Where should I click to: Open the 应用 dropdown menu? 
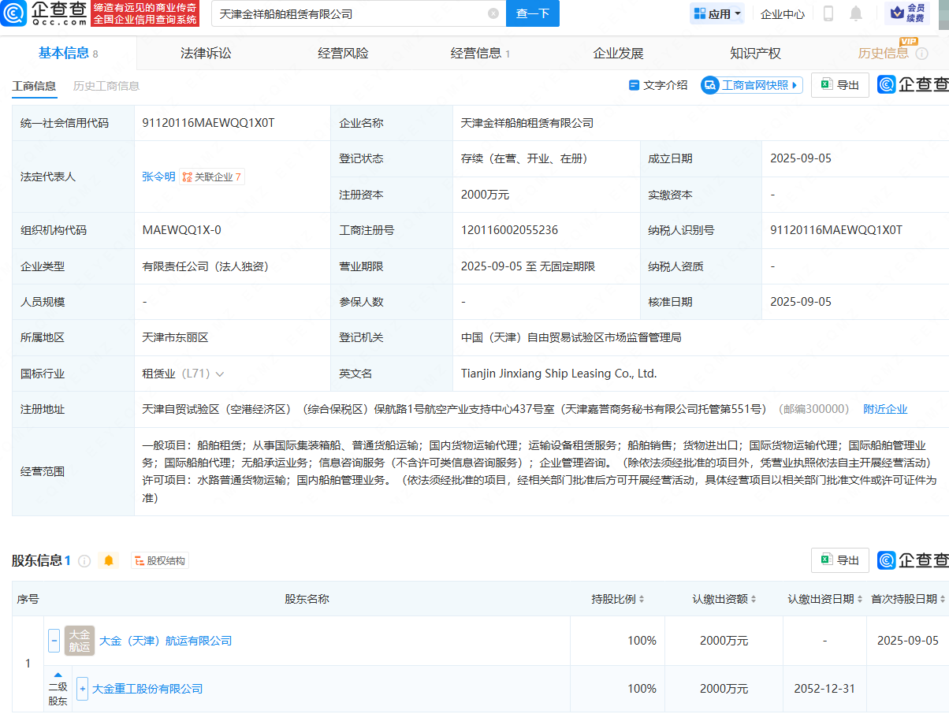717,13
